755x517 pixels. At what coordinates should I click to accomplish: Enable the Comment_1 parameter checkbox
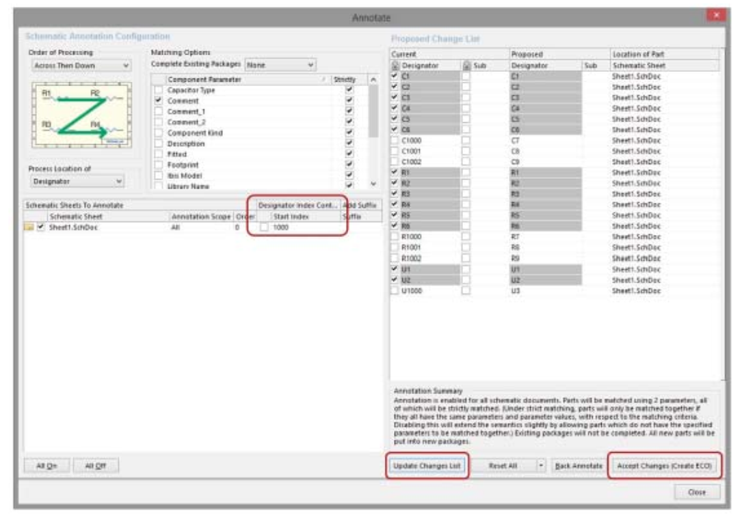(159, 111)
